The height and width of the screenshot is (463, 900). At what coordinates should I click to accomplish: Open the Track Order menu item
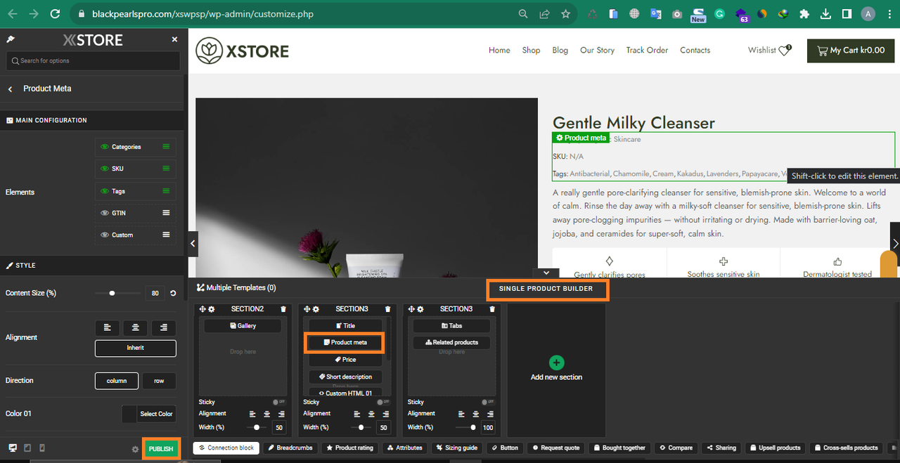(647, 50)
